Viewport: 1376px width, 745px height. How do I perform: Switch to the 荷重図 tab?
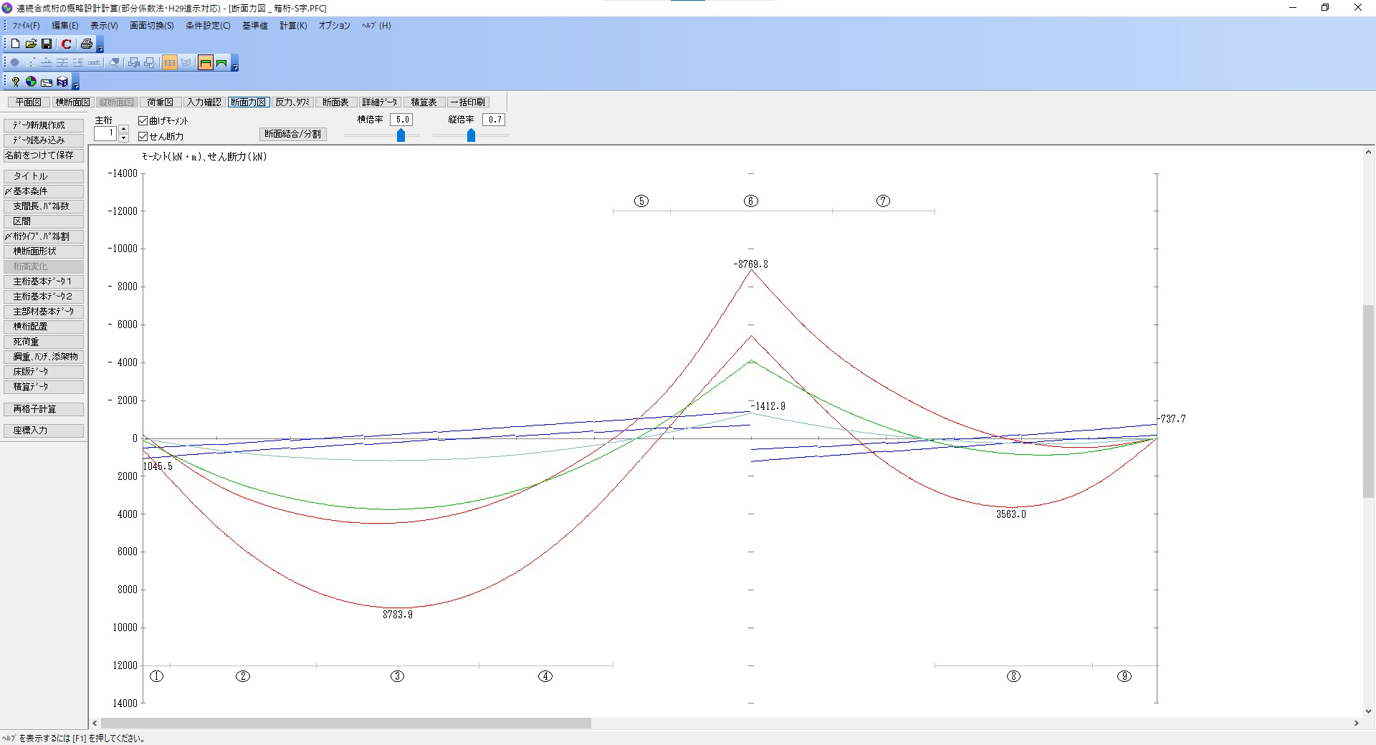tap(160, 102)
